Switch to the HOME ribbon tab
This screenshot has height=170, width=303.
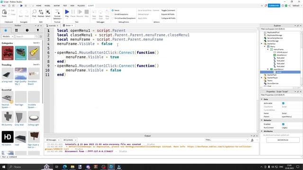39,6
